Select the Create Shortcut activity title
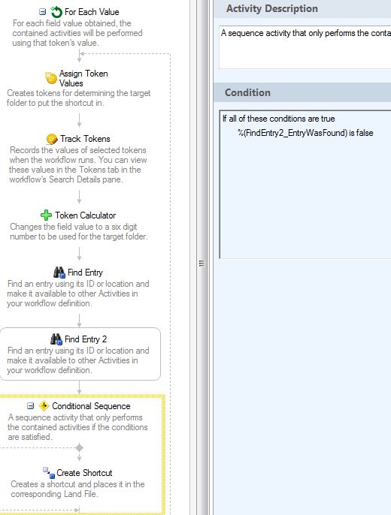Screen dimensions: 391x515 pyautogui.click(x=84, y=473)
